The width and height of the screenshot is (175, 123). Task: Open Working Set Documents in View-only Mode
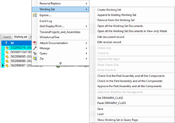[x=132, y=31]
